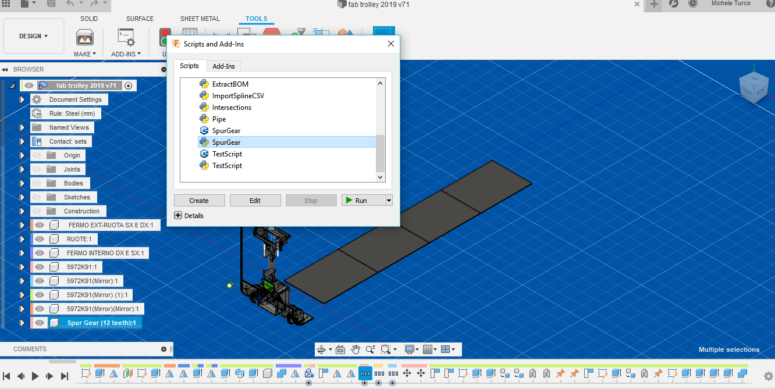Switch to the Add-Ins tab

point(223,66)
